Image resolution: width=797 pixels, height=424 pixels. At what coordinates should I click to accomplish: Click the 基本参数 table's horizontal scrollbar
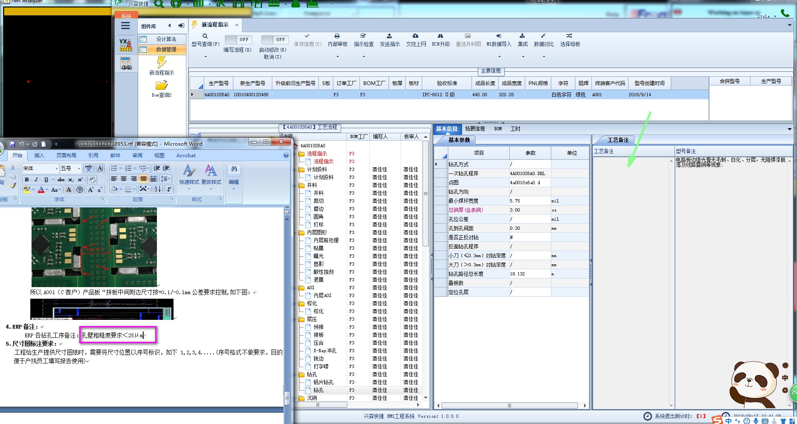(x=509, y=406)
